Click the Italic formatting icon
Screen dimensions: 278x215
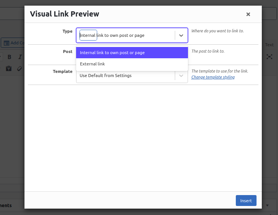point(20,57)
